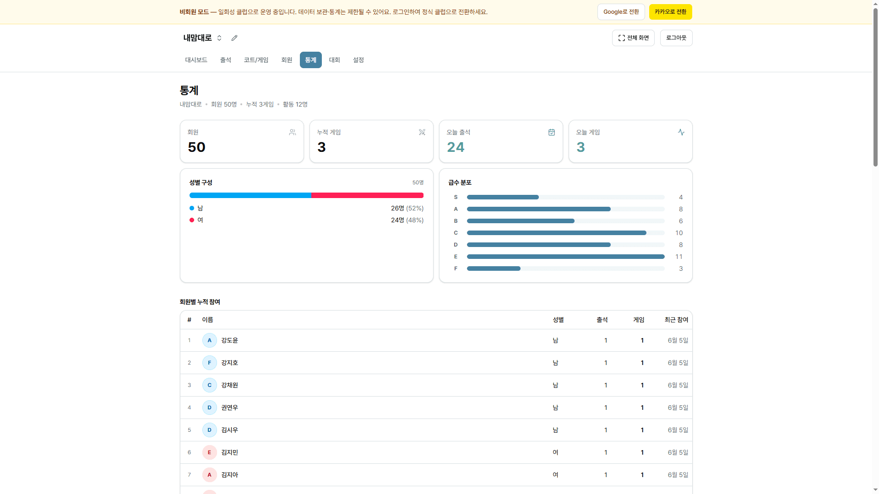Click avatar badge D for 권연우
This screenshot has width=879, height=494.
pos(210,408)
